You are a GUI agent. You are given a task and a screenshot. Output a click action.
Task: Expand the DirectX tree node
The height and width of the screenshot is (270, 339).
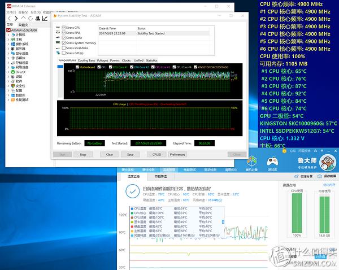click(8, 72)
